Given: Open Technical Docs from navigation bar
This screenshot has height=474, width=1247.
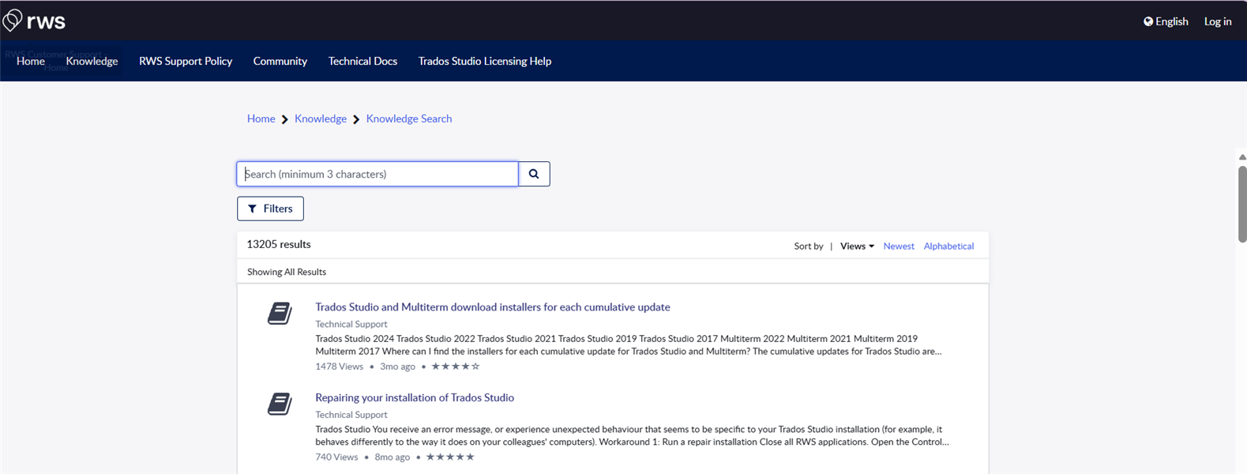Looking at the screenshot, I should pos(362,61).
